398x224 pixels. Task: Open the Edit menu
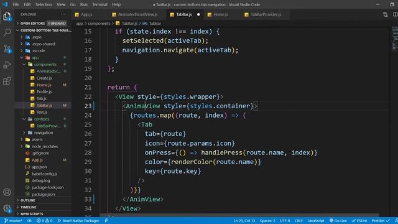pyautogui.click(x=27, y=4)
